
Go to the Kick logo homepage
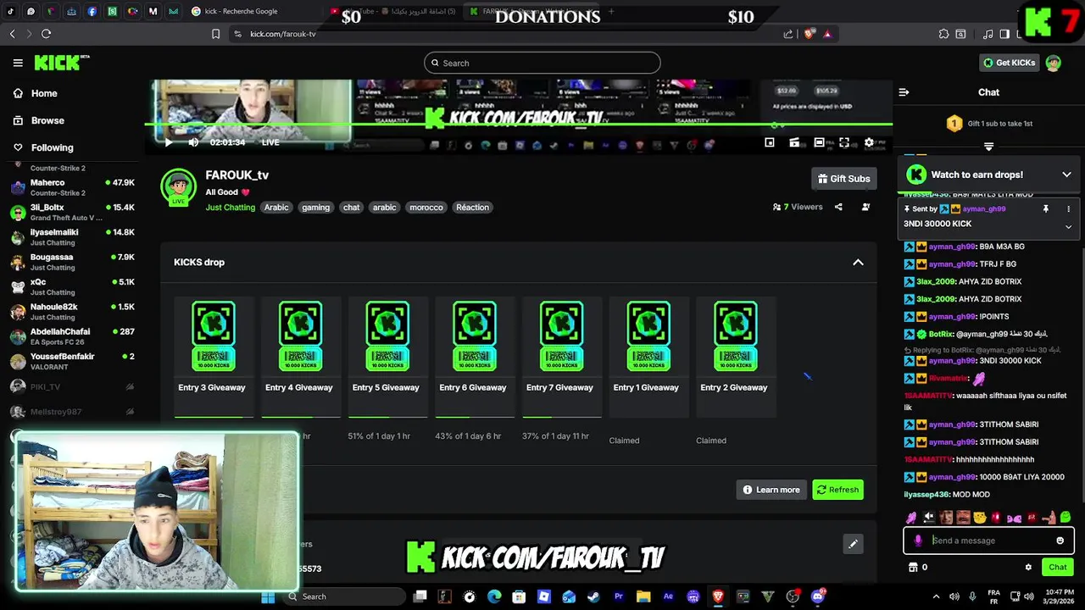[x=61, y=63]
